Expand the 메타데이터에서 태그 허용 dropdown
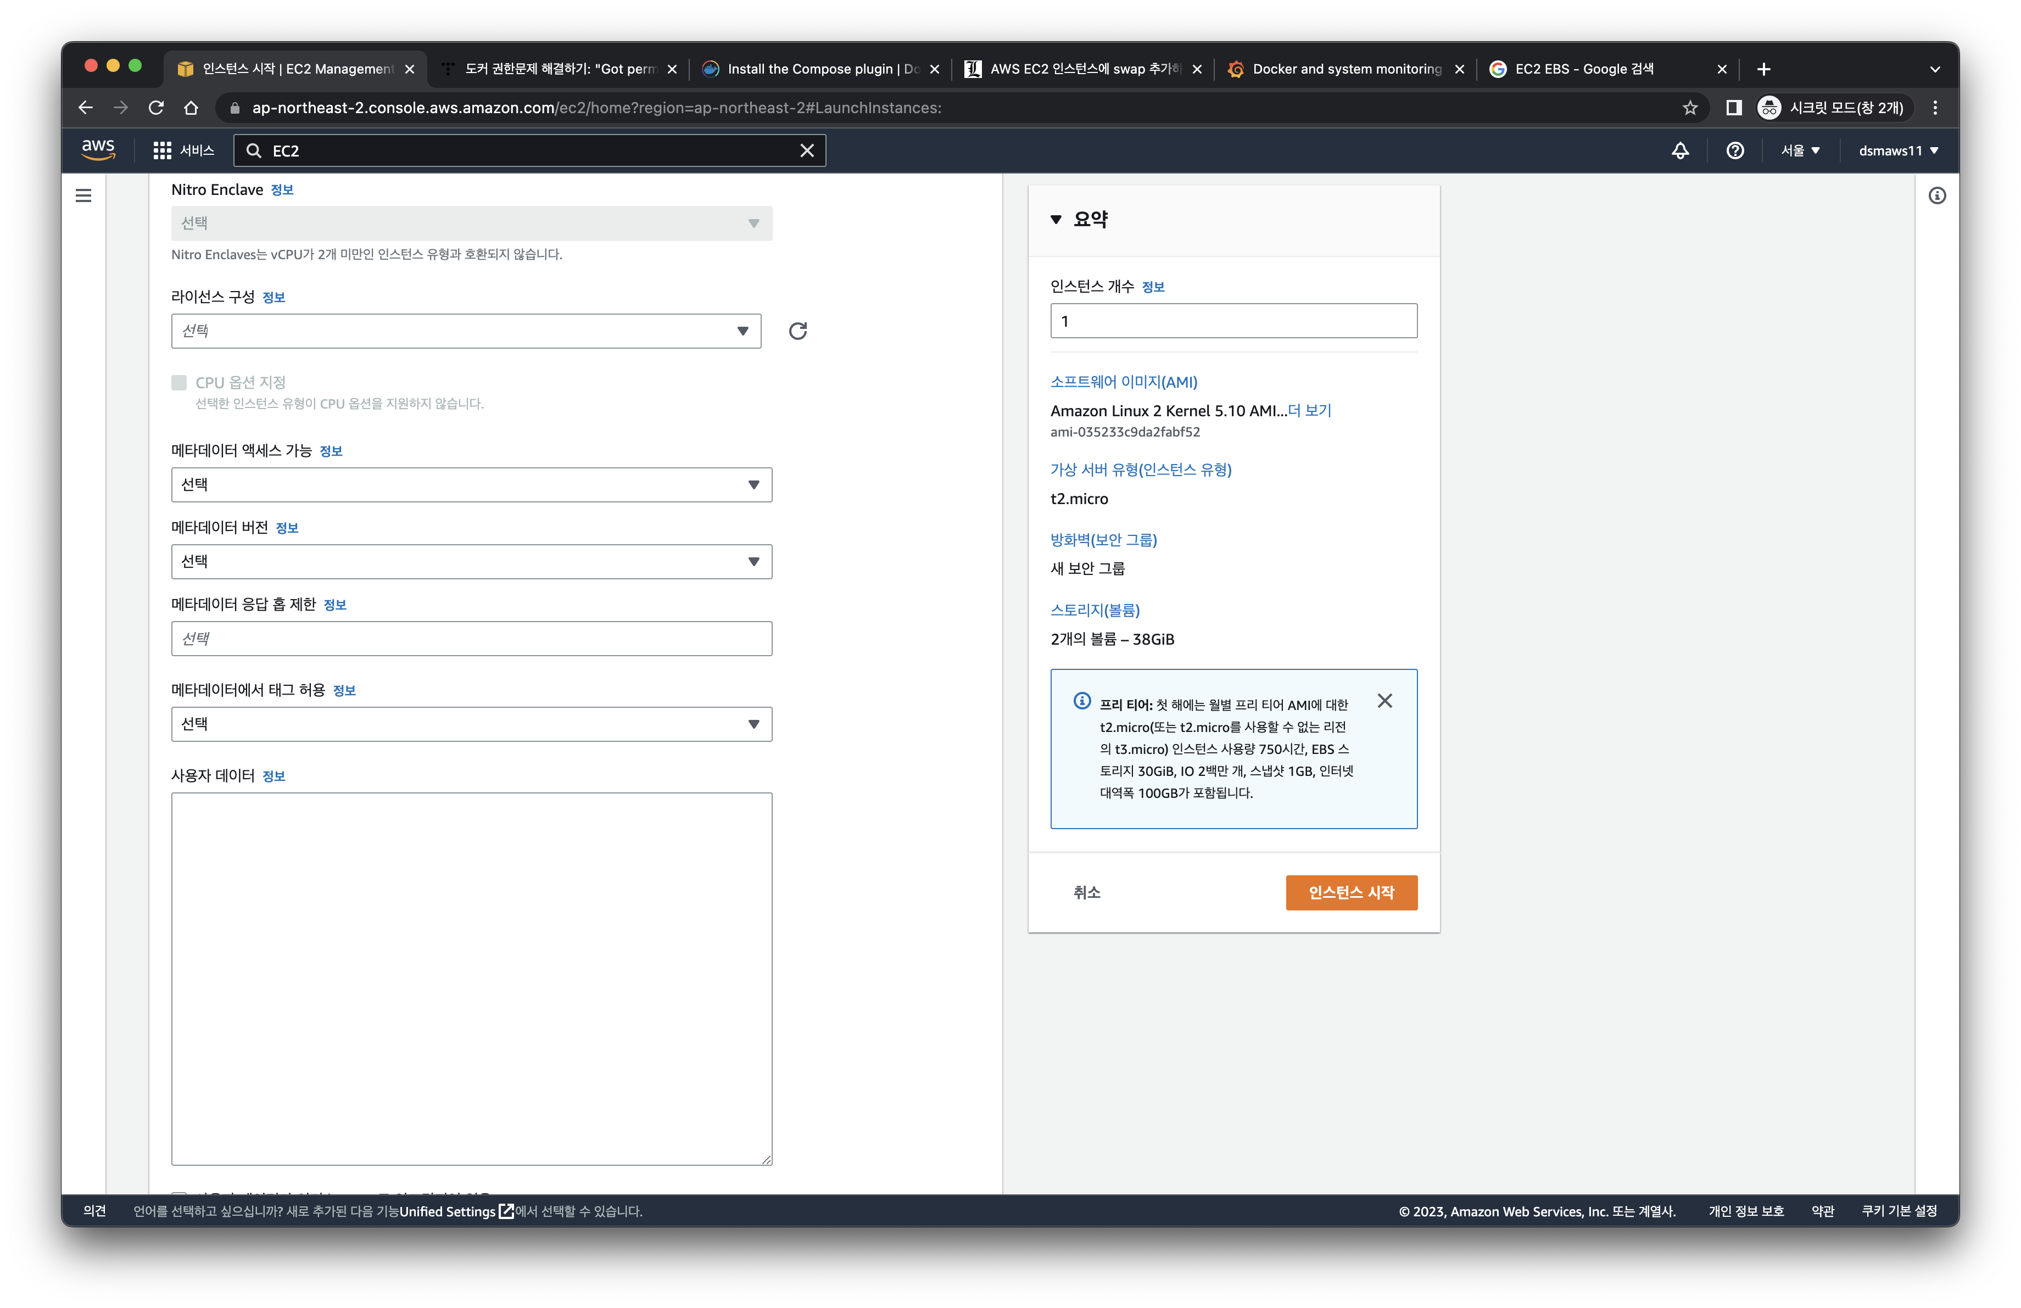2021x1308 pixels. coord(471,724)
